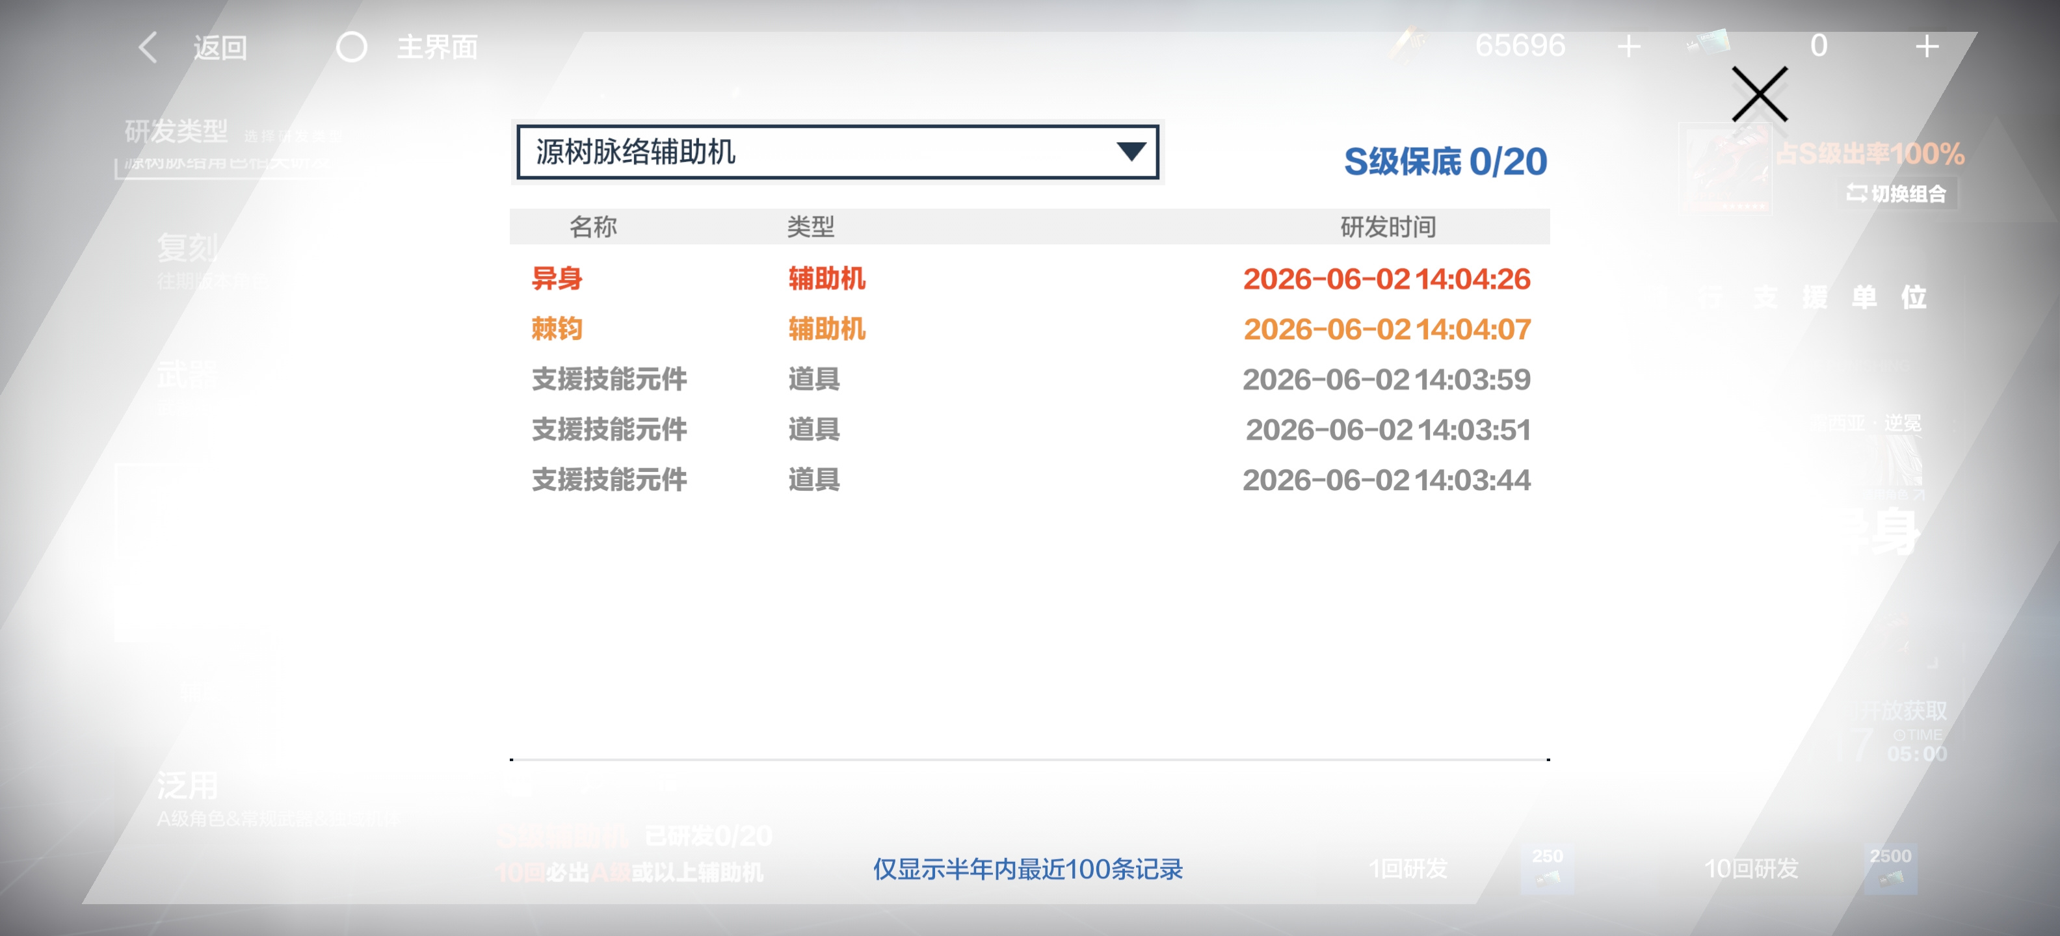Image resolution: width=2060 pixels, height=936 pixels.
Task: Click 辅助机 type in the 棘钧 row
Action: pos(827,328)
